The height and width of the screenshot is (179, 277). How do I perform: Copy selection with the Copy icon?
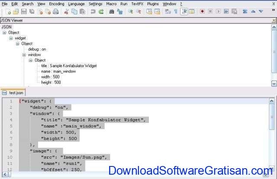[x=74, y=12]
